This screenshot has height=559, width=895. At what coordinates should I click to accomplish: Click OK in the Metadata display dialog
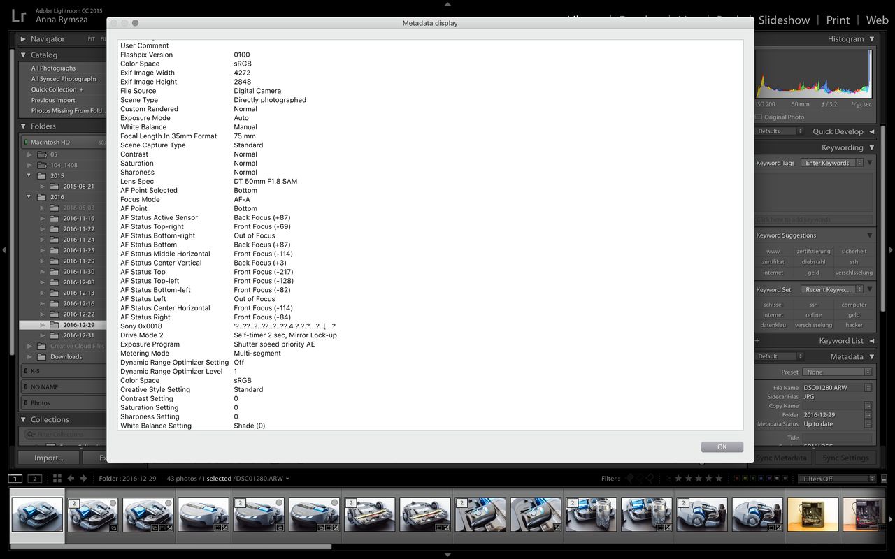pyautogui.click(x=722, y=447)
